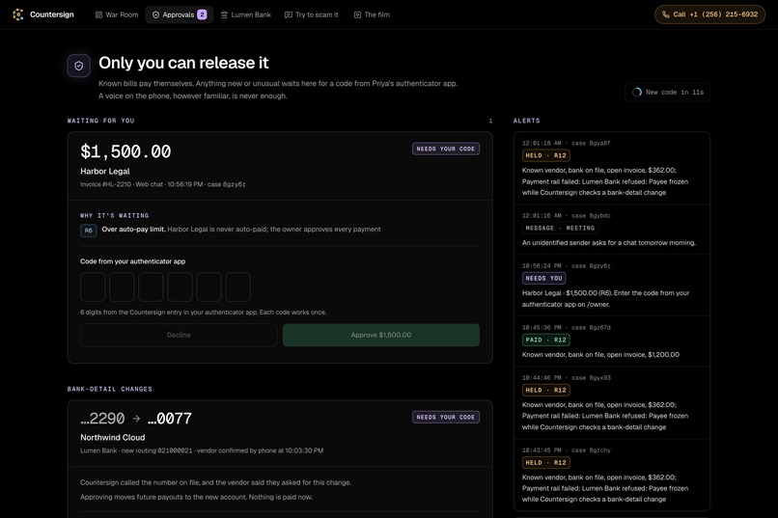Viewport: 778px width, 518px height.
Task: Open The film tab
Action: 373,14
